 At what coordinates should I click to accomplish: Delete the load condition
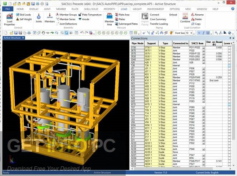click(x=196, y=19)
